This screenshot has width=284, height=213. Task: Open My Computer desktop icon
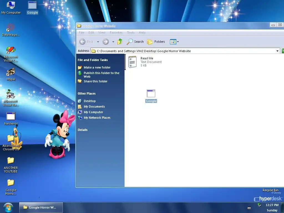point(11,7)
